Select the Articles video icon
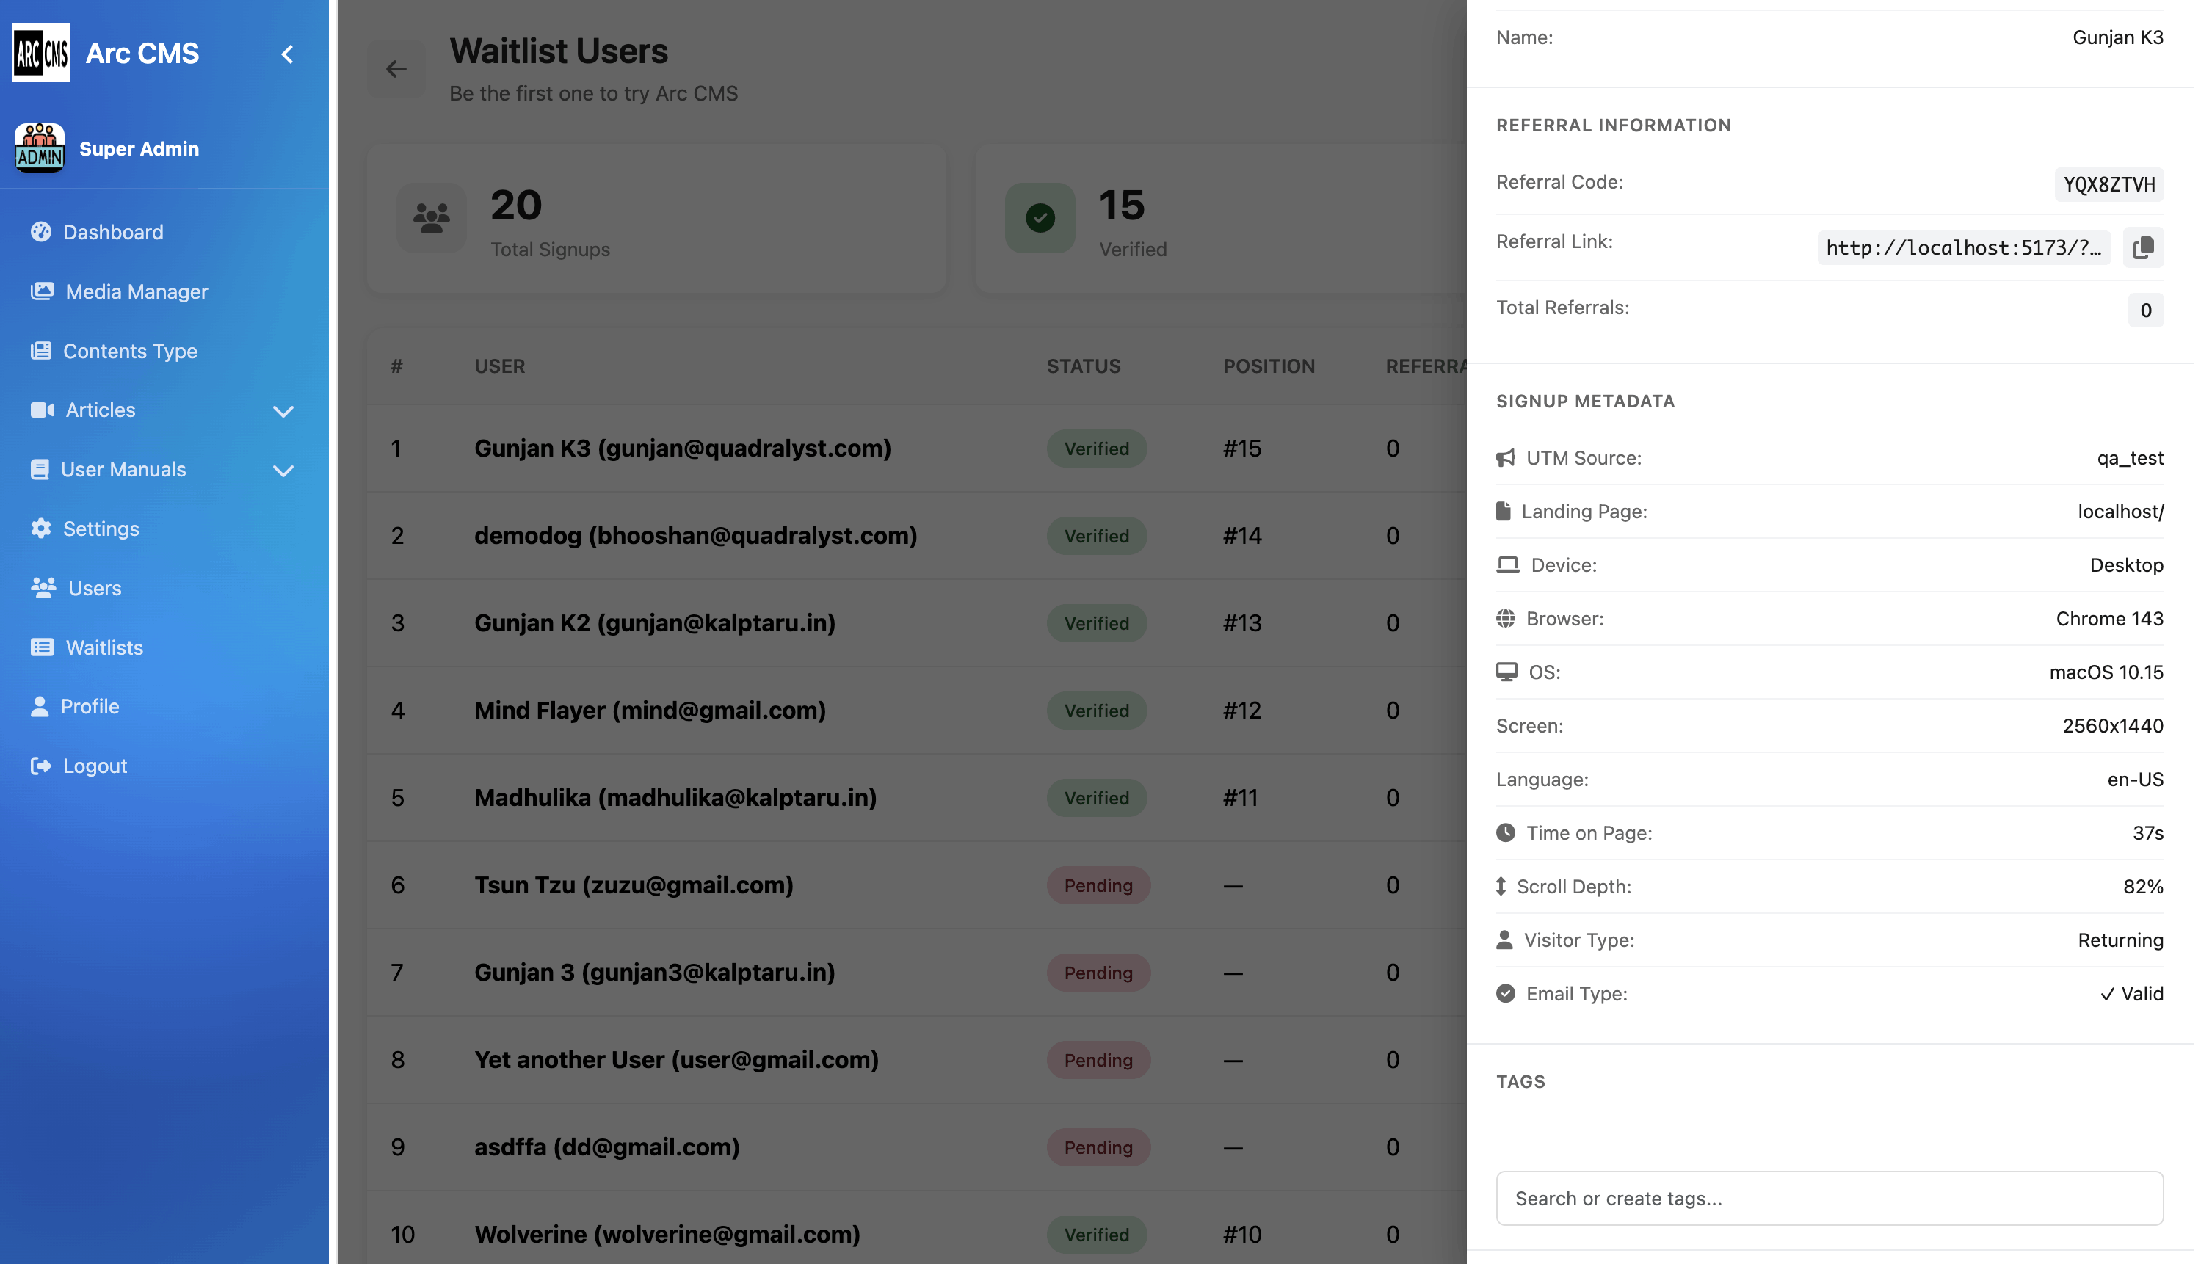This screenshot has width=2201, height=1264. pyautogui.click(x=41, y=410)
